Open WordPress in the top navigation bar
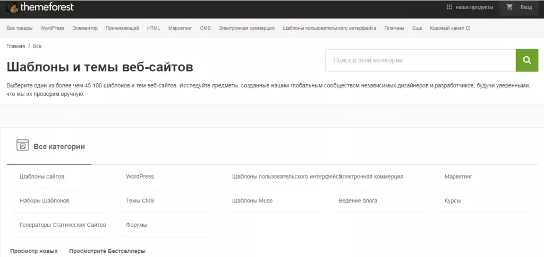 pos(53,29)
